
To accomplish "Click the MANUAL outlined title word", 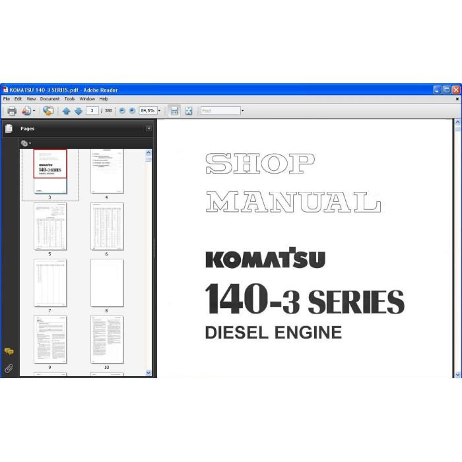I will [x=294, y=202].
